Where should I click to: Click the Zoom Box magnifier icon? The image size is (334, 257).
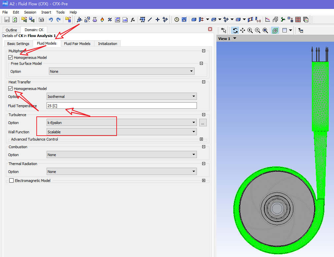click(x=258, y=30)
